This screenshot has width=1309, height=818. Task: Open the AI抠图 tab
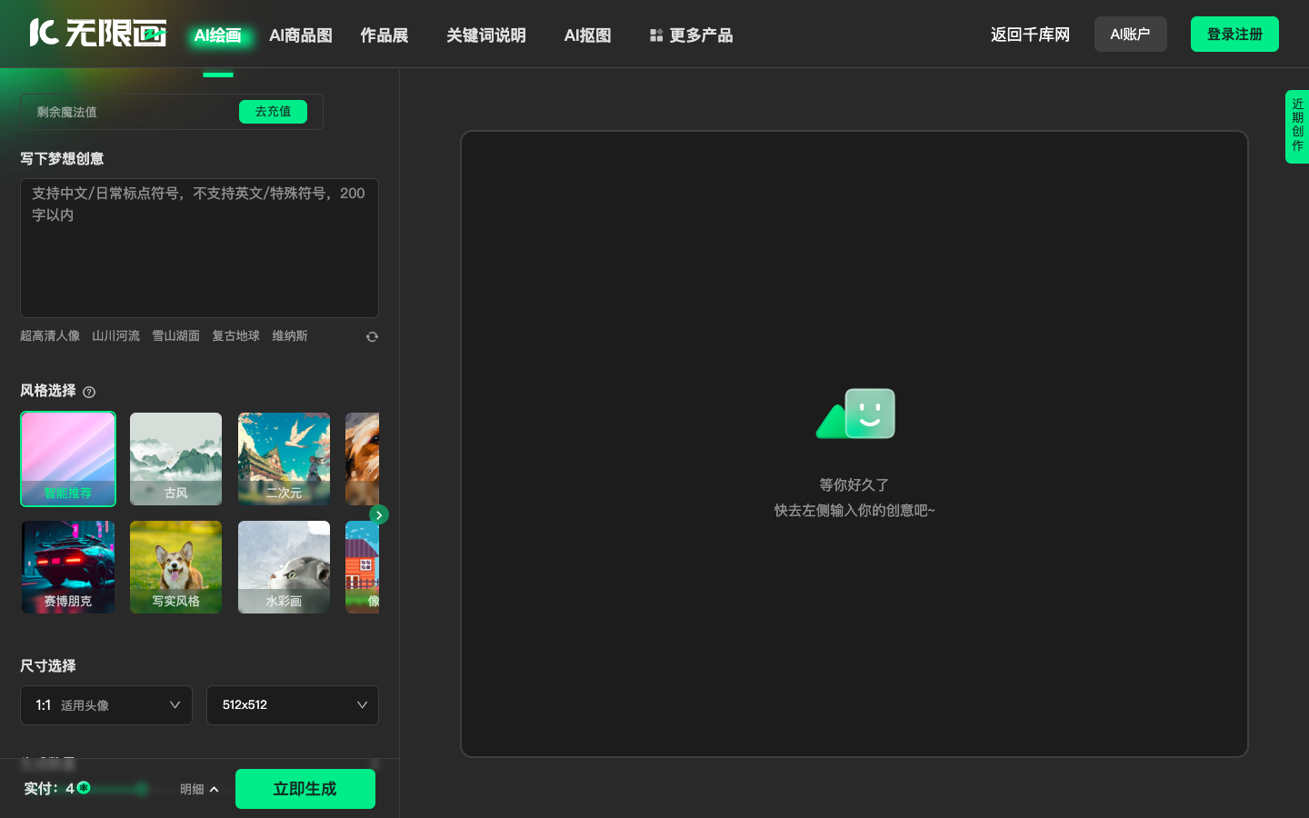587,35
